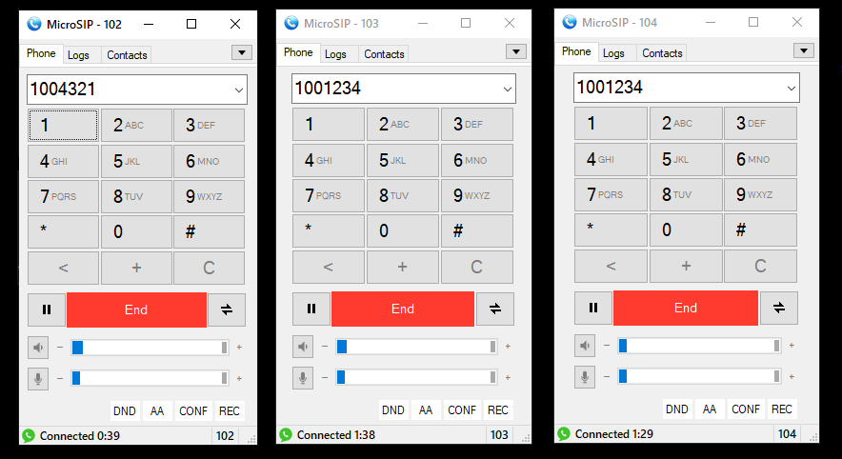This screenshot has width=842, height=459.
Task: Hold the call in MicroSIP 102
Action: [x=47, y=309]
